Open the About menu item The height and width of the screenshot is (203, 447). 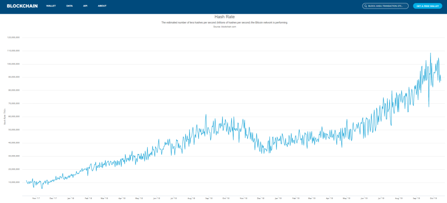[102, 6]
